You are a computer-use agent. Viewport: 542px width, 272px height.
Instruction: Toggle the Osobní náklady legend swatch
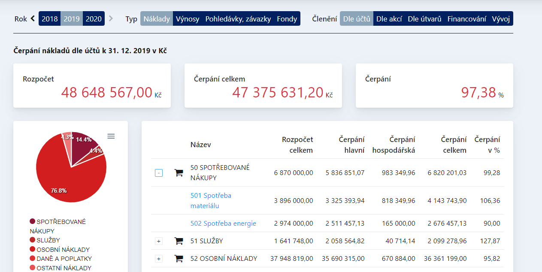[x=33, y=250]
